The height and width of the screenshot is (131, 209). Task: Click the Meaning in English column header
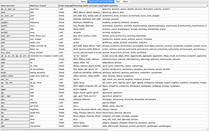point(44,6)
